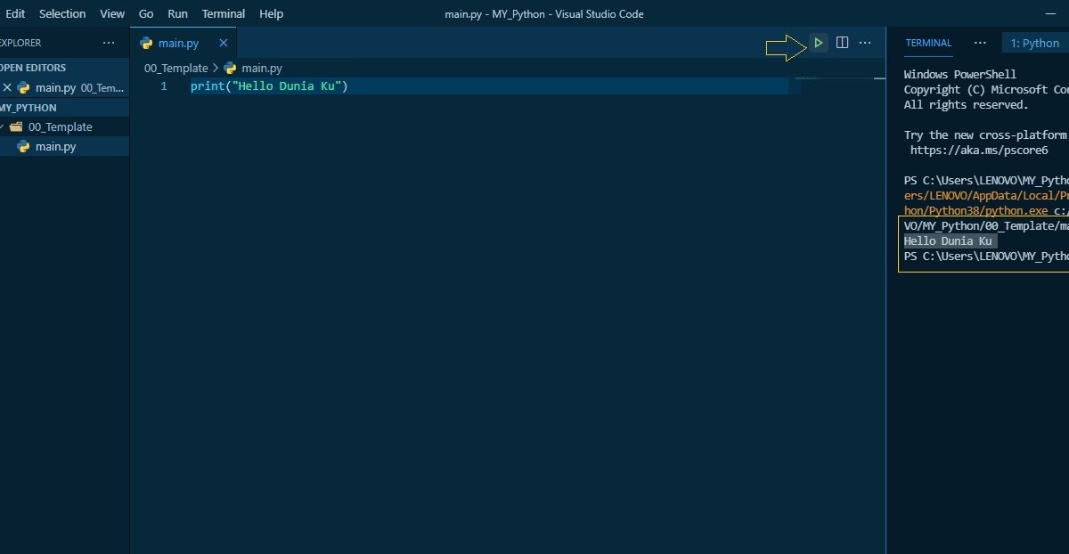Open the Split Editor icon

(842, 42)
